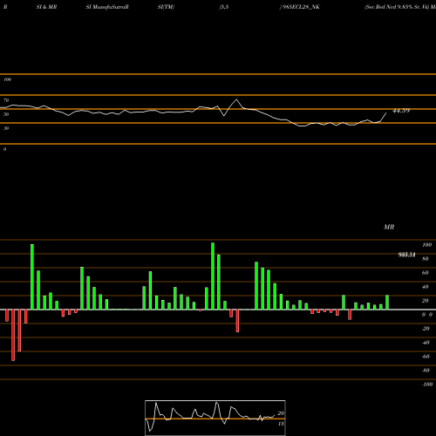Image resolution: width=436 pixels, height=436 pixels.
Task: Click the MR right-axis 20 label
Action: click(x=426, y=301)
